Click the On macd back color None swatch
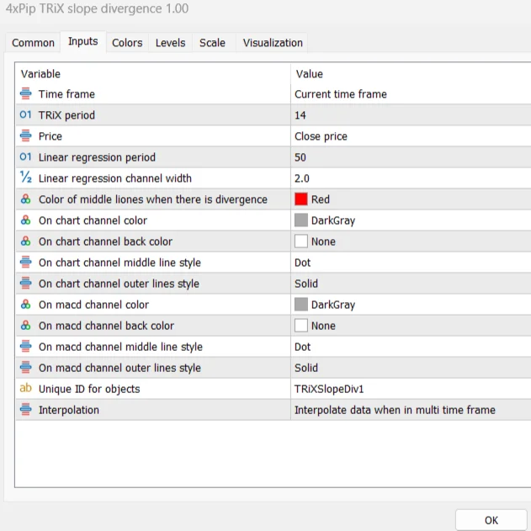Viewport: 531px width, 531px height. 301,326
